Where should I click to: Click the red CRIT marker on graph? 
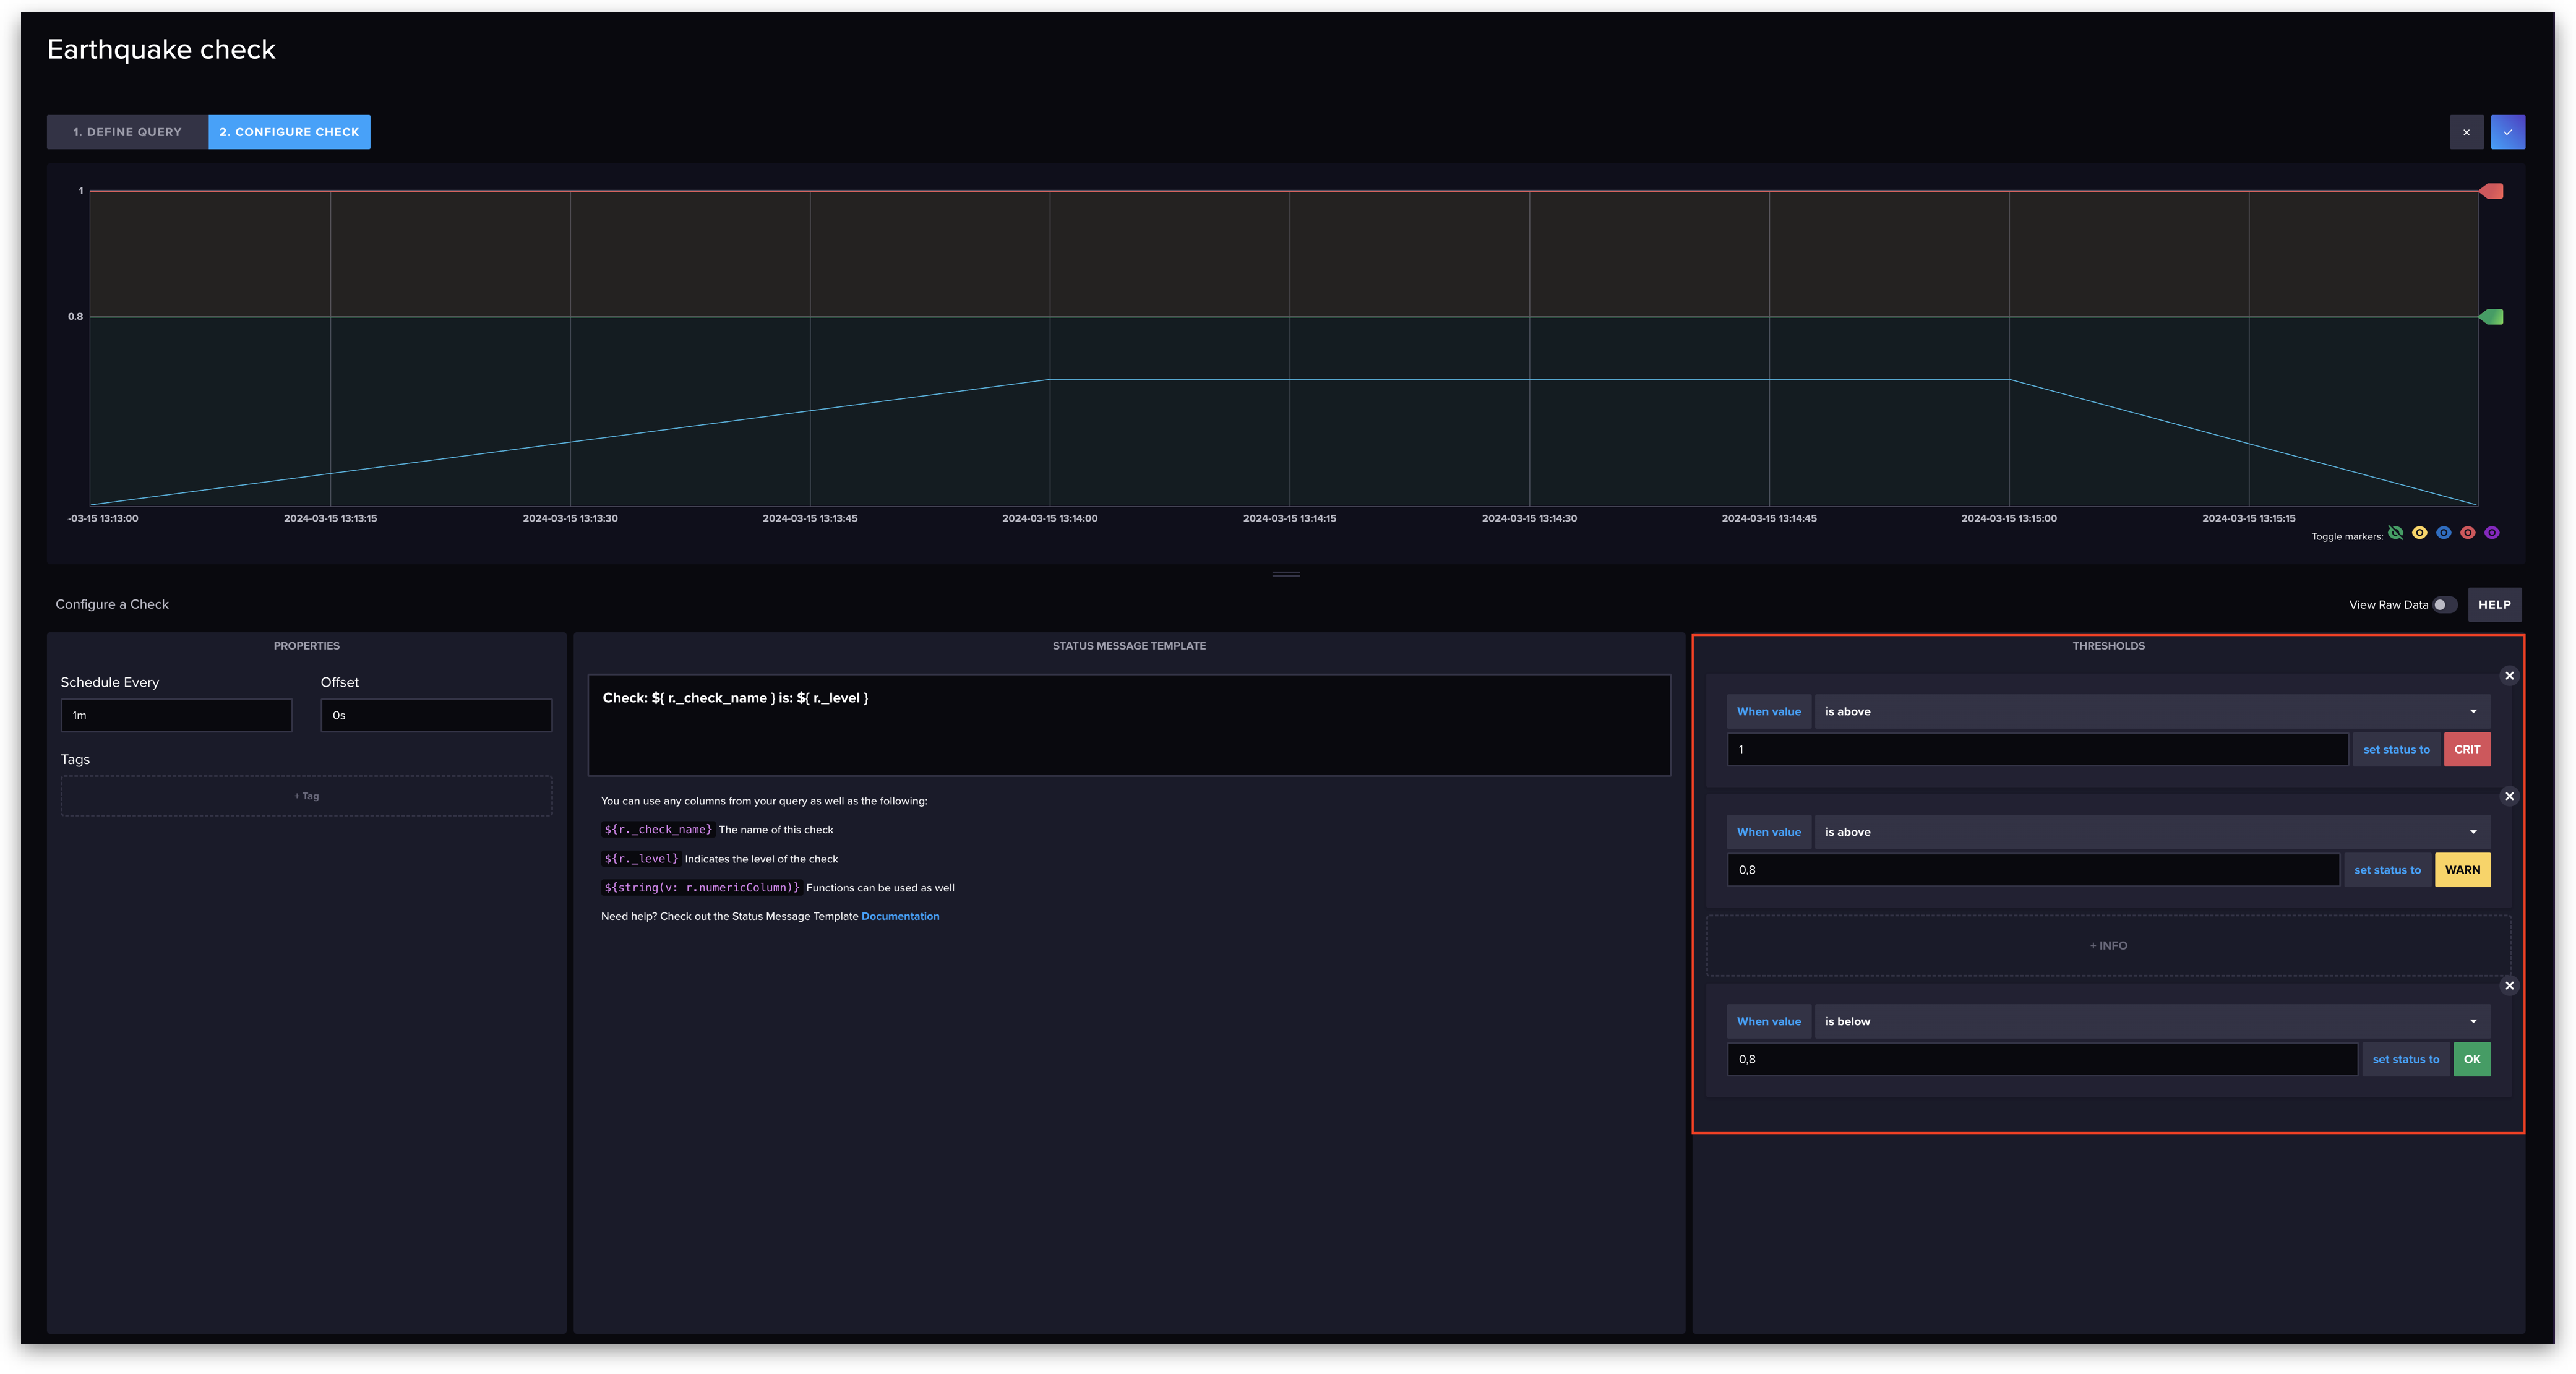click(2492, 191)
